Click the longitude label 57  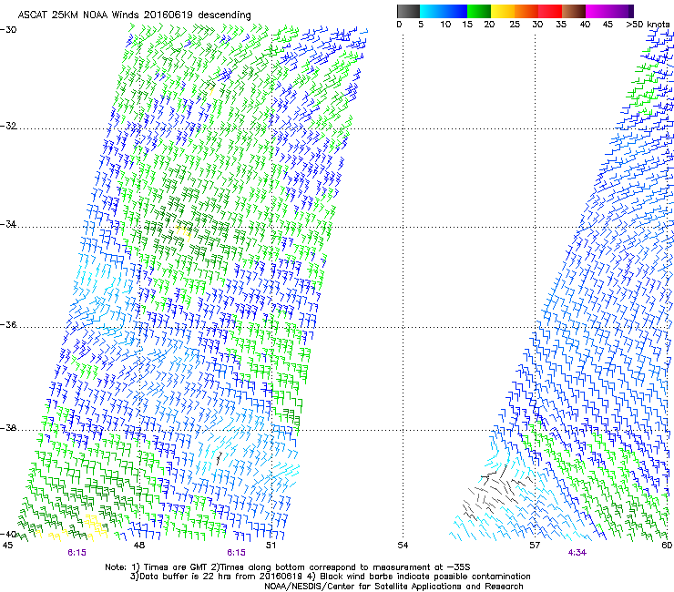(535, 546)
